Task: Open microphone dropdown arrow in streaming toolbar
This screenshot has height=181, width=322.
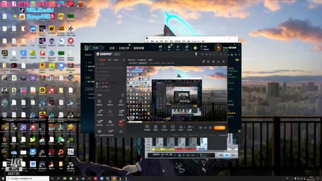Action: 184,127
